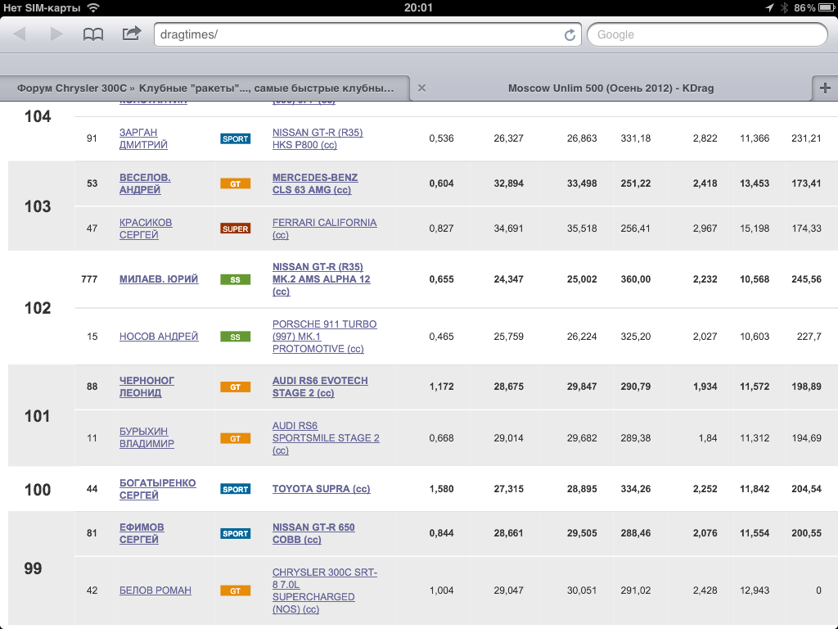Image resolution: width=838 pixels, height=629 pixels.
Task: Open AUDI RS6 SPORTSMILE STAGE 2 link
Action: pyautogui.click(x=326, y=438)
